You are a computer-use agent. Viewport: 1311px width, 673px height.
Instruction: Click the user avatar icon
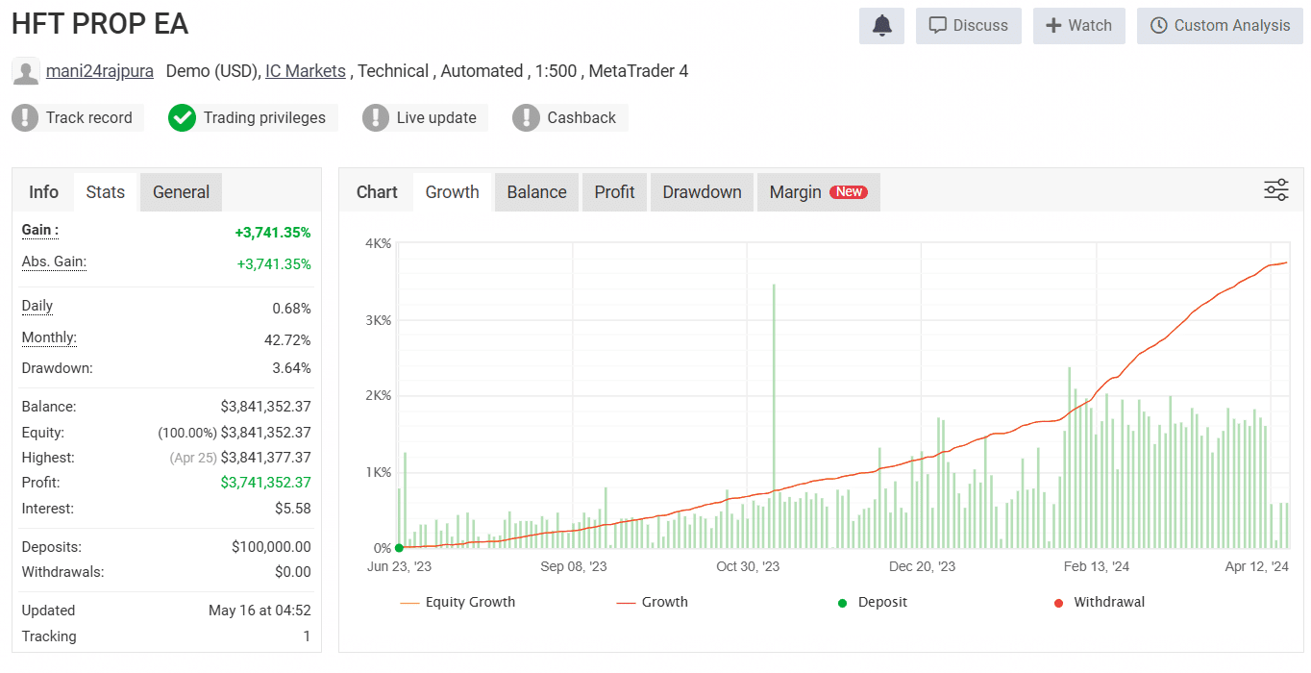[x=26, y=72]
